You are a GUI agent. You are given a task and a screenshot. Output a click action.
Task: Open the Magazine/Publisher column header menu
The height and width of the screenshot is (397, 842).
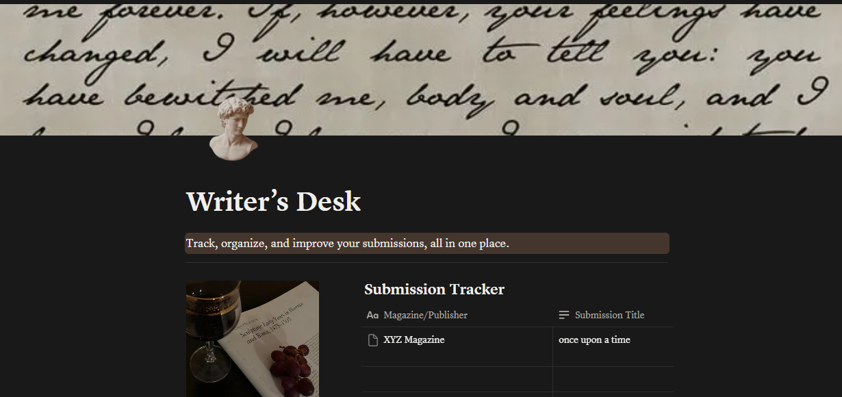pyautogui.click(x=457, y=315)
